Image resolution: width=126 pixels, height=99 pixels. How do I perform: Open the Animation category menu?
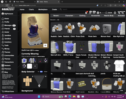pyautogui.click(x=121, y=16)
